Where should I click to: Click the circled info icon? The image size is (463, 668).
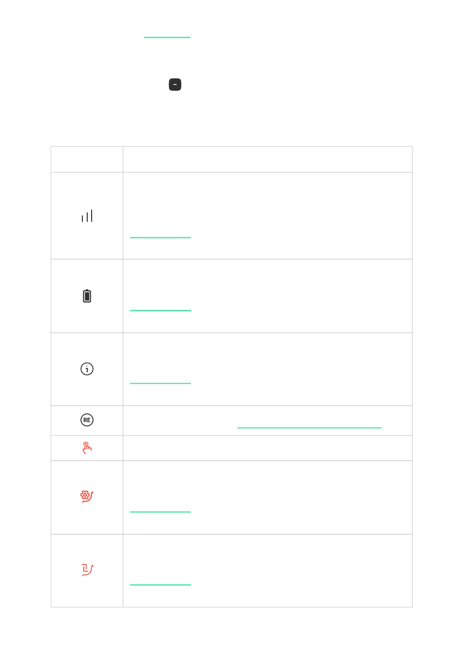(87, 369)
